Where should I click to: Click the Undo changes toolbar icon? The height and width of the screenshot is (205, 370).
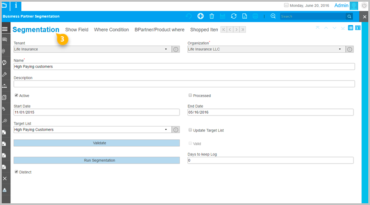189,16
